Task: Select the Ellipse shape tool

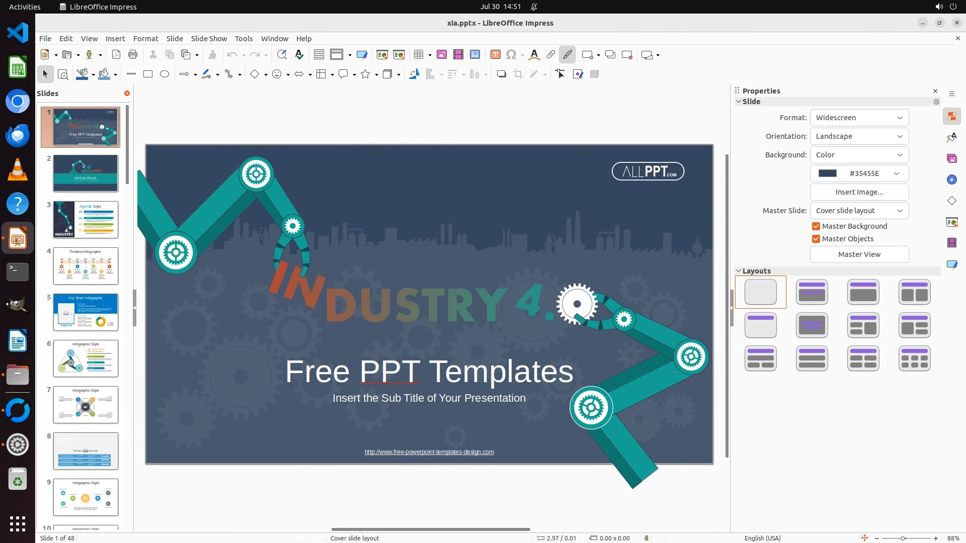Action: pyautogui.click(x=165, y=74)
